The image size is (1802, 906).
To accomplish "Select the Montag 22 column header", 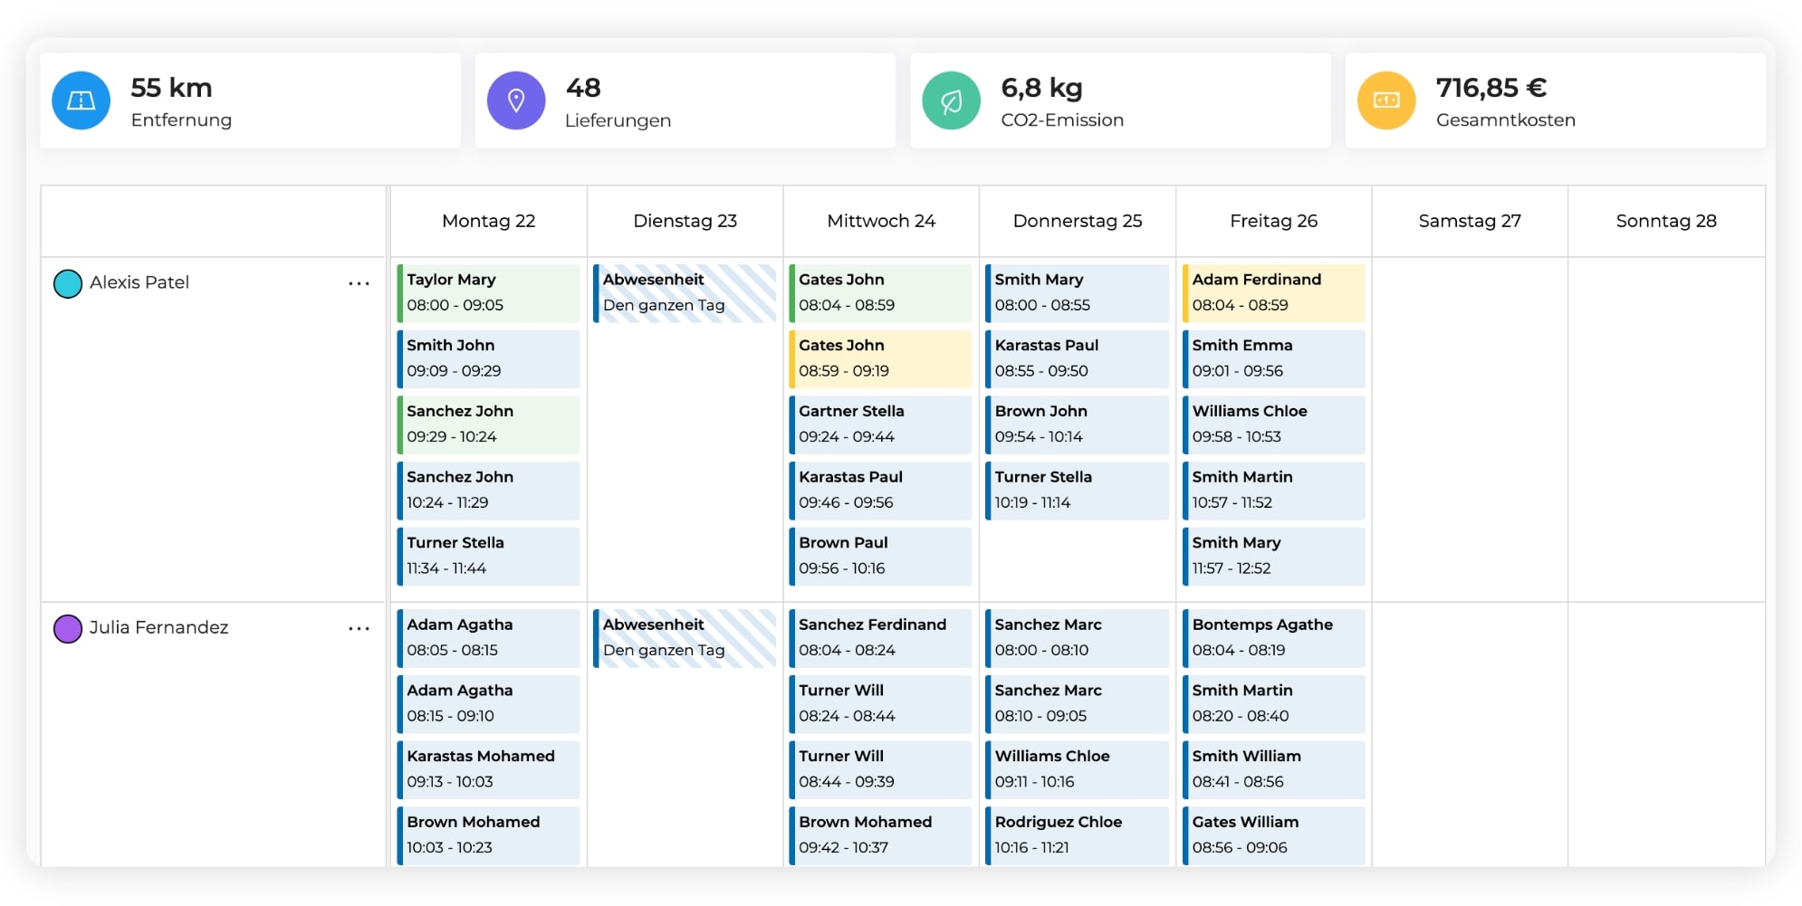I will 488,221.
